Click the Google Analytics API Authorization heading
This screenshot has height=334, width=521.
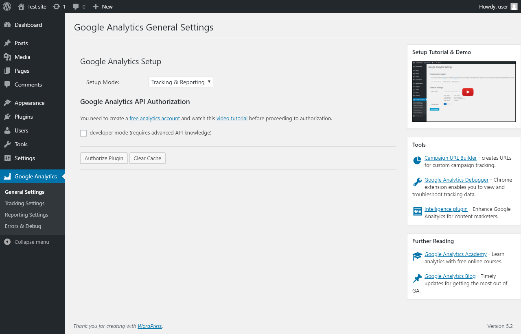point(135,102)
